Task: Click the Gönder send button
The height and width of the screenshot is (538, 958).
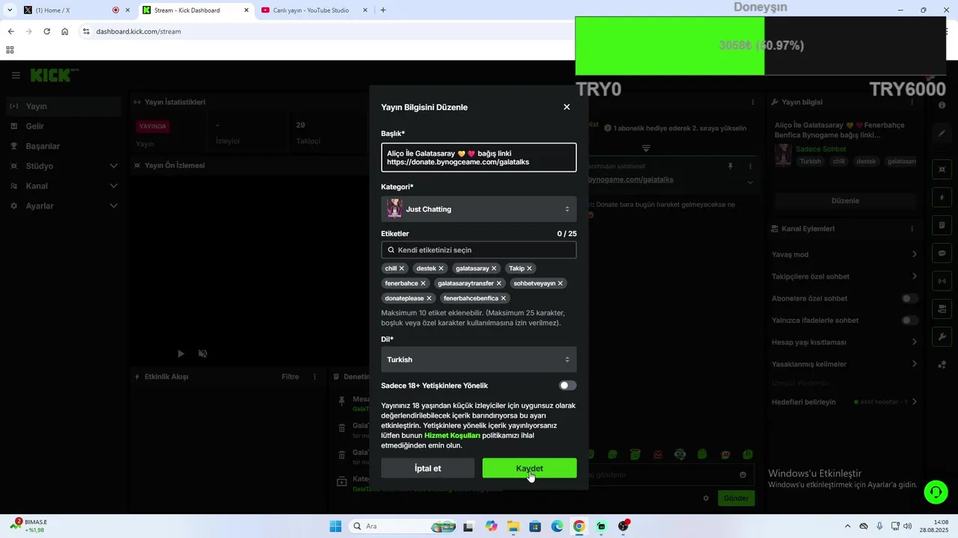Action: coord(736,498)
